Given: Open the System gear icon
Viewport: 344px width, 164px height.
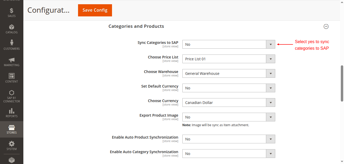Looking at the screenshot, I should coord(11,145).
